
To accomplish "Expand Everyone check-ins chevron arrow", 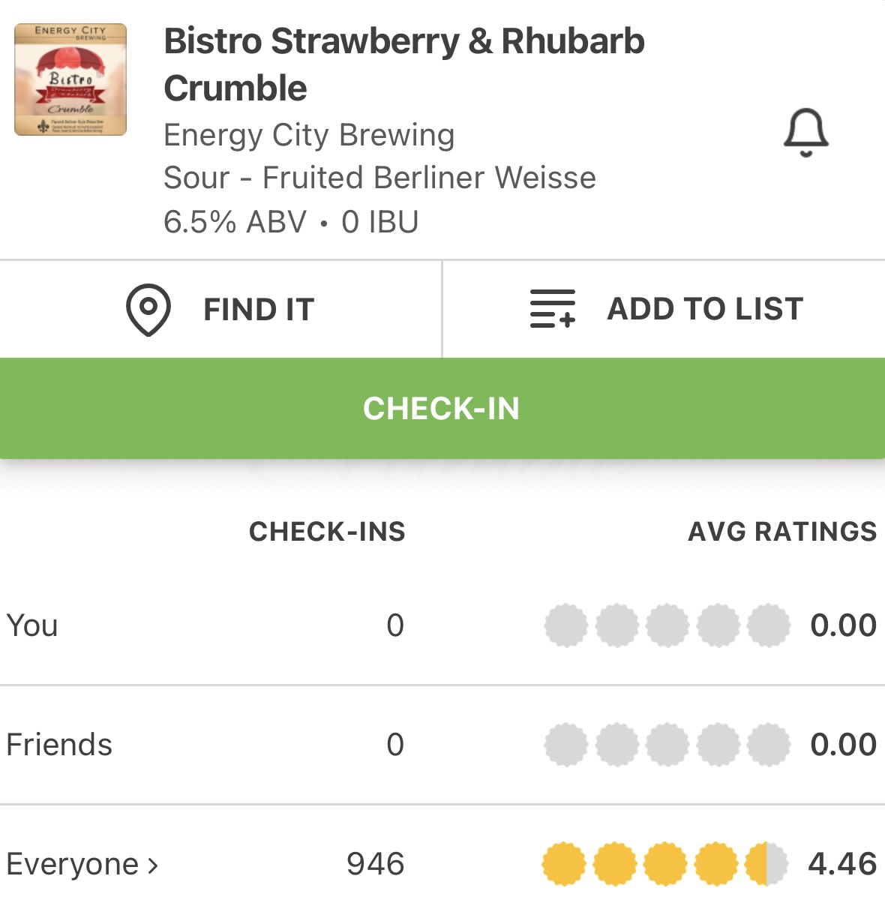I will (x=153, y=865).
